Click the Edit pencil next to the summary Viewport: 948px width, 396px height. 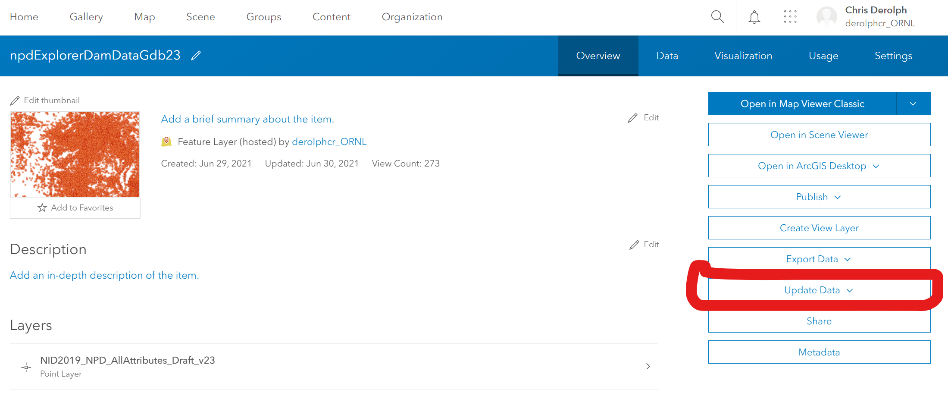pyautogui.click(x=633, y=117)
